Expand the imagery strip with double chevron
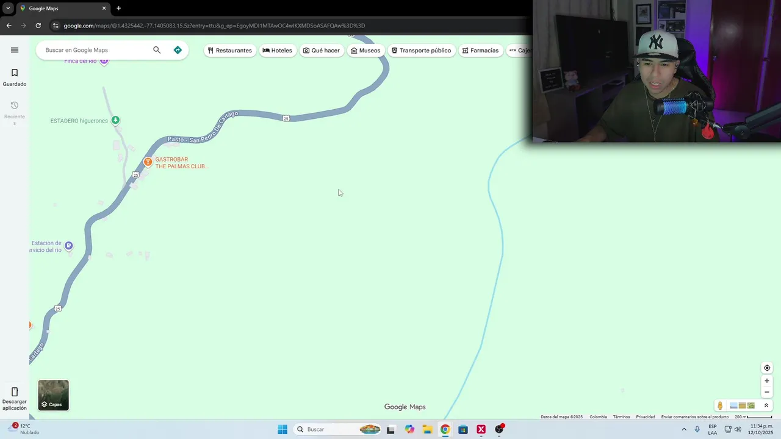Screen dimensions: 781x439 click(x=766, y=405)
